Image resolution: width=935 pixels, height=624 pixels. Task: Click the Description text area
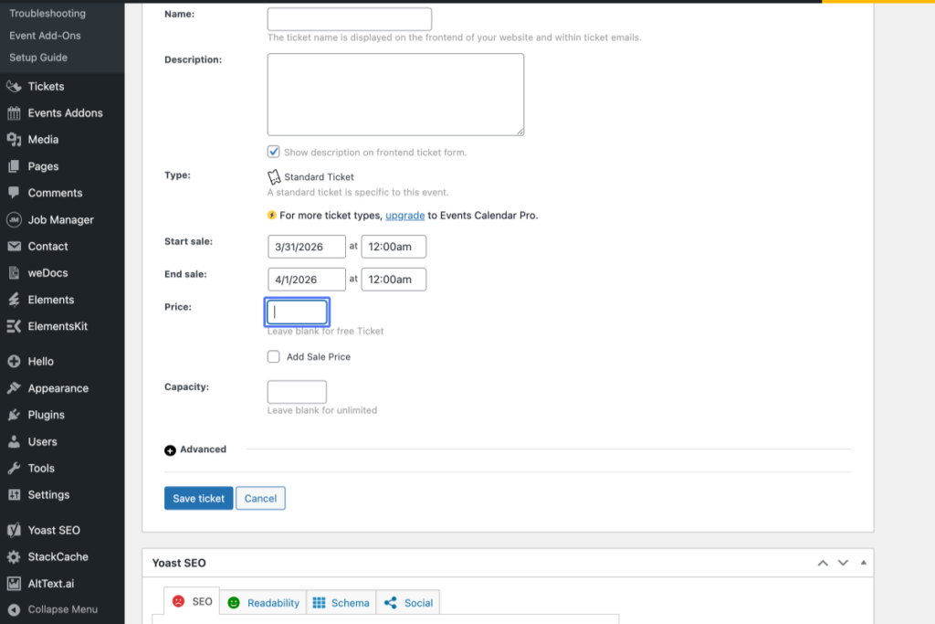(x=395, y=94)
